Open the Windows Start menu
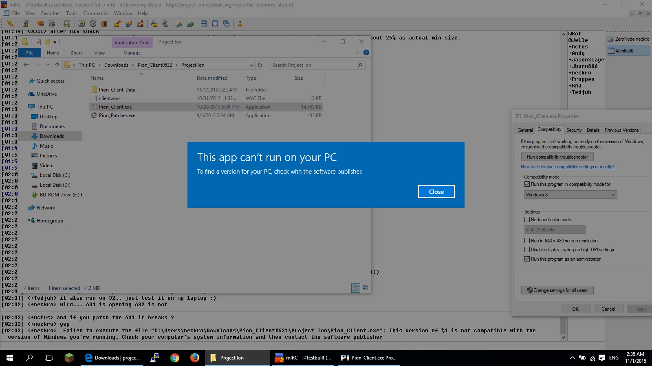This screenshot has width=652, height=366. point(10,358)
